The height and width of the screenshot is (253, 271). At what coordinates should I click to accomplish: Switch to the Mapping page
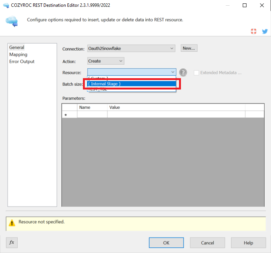(18, 54)
